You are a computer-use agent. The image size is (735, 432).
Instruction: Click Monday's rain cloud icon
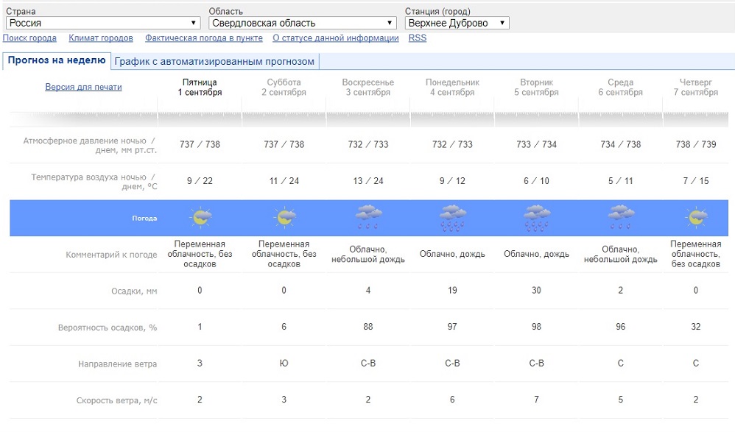point(452,217)
